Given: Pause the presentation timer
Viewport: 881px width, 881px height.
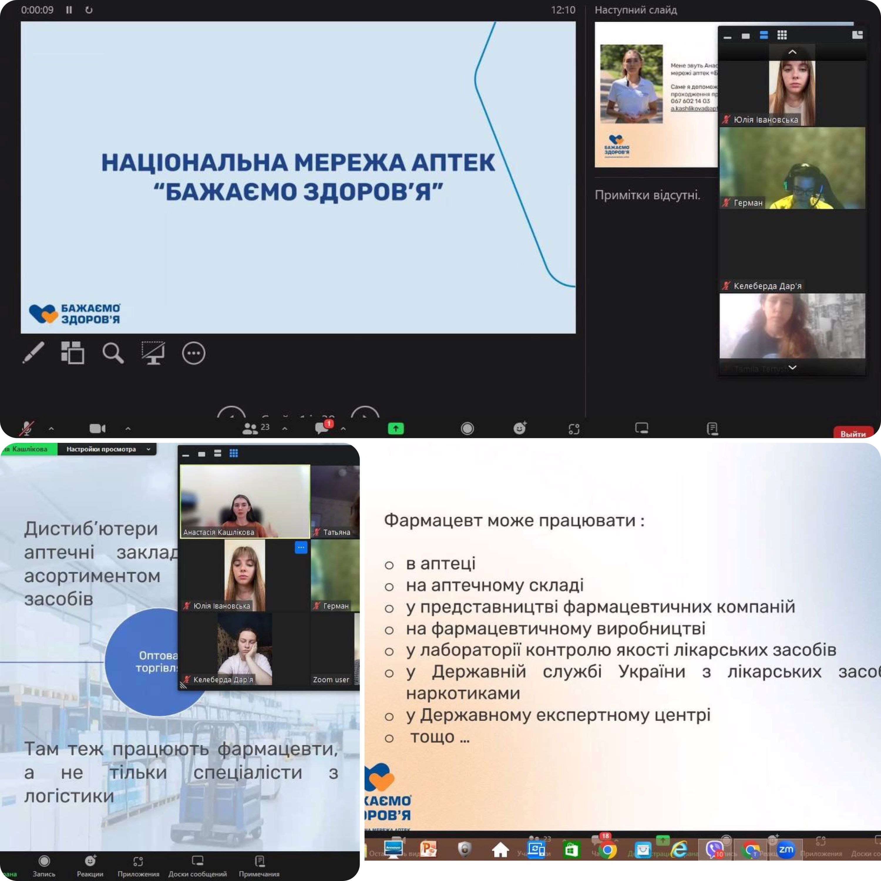Looking at the screenshot, I should 69,10.
